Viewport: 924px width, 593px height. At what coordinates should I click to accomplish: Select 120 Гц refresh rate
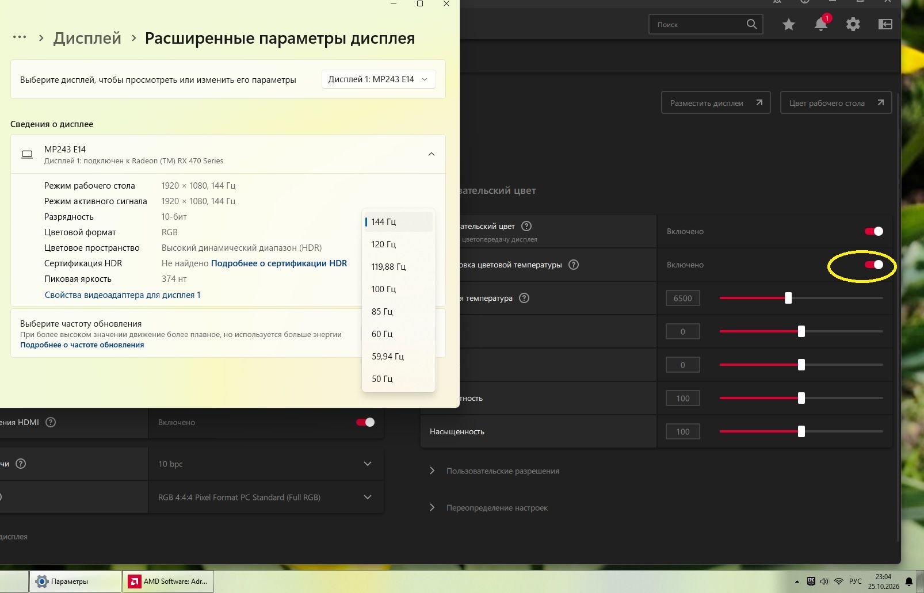399,244
